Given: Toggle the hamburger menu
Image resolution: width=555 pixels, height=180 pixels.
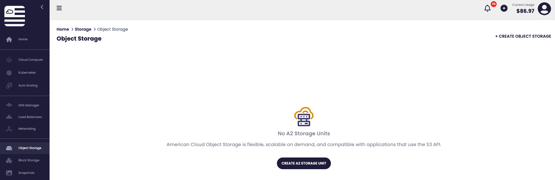Looking at the screenshot, I should pyautogui.click(x=59, y=8).
